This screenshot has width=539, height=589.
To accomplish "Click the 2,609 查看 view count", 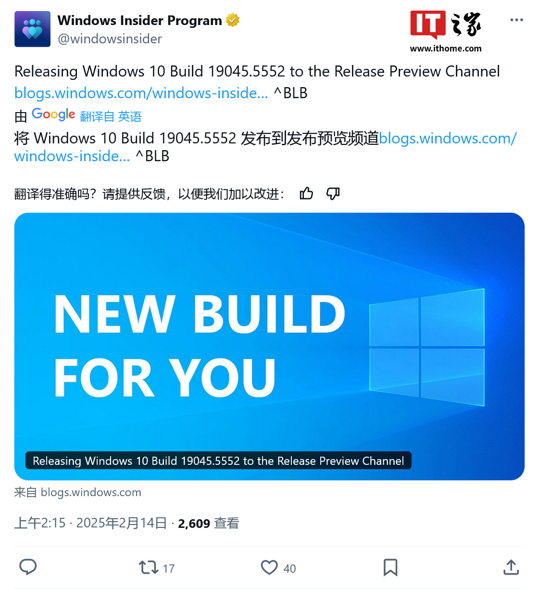I will (x=208, y=523).
